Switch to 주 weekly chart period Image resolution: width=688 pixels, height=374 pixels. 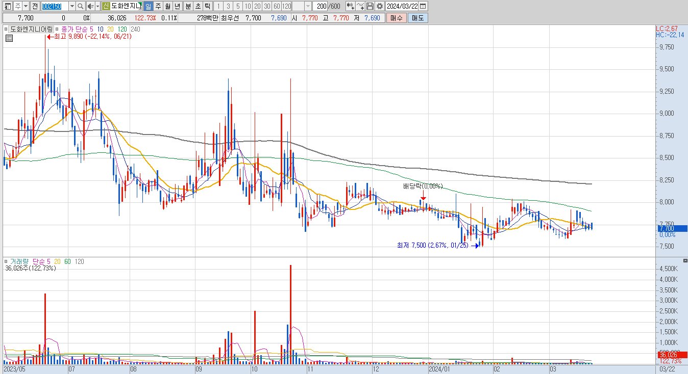[x=158, y=6]
